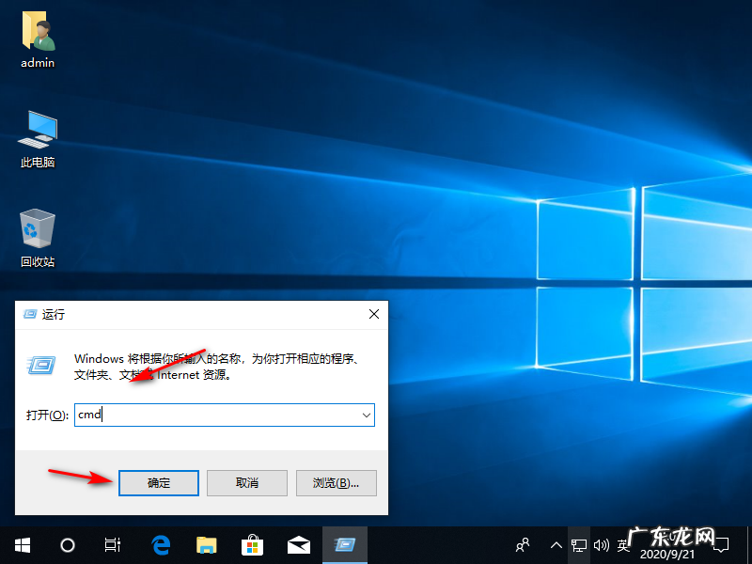The image size is (752, 564).
Task: Open Microsoft Edge from the taskbar
Action: tap(160, 545)
